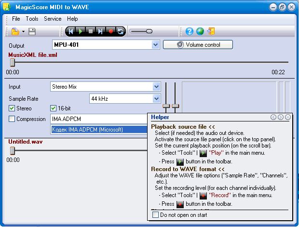Skip to start with the rewind button
299x227 pixels.
point(71,32)
